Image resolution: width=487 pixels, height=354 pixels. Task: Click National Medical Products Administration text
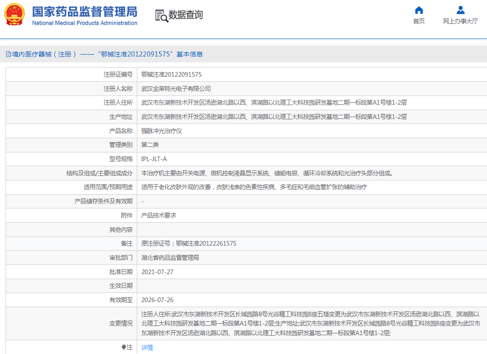(84, 23)
